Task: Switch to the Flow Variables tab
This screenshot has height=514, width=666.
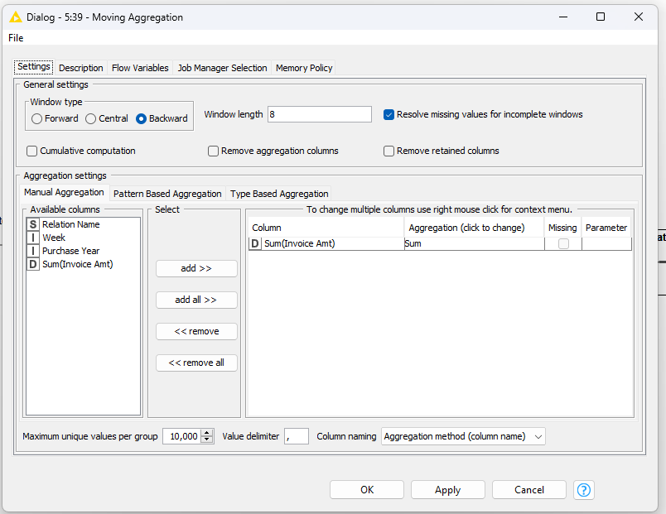Action: pyautogui.click(x=140, y=68)
